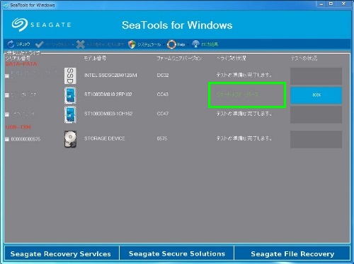Image resolution: width=354 pixels, height=264 pixels.
Task: Open Seagate Secure Solutions
Action: tap(177, 253)
